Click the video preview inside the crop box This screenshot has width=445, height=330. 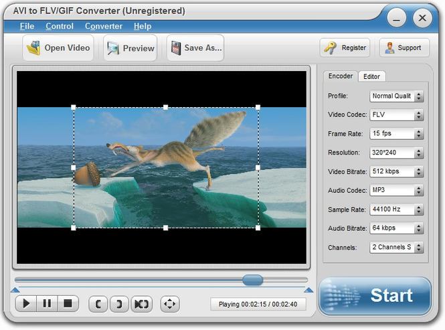pos(166,167)
